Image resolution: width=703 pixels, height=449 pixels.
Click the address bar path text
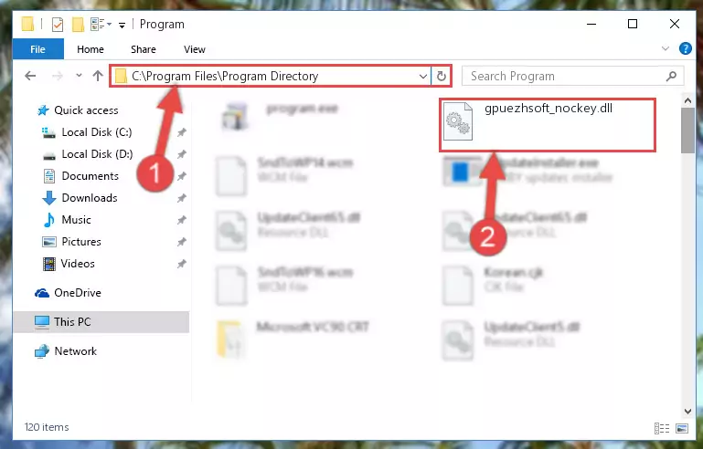(x=225, y=76)
